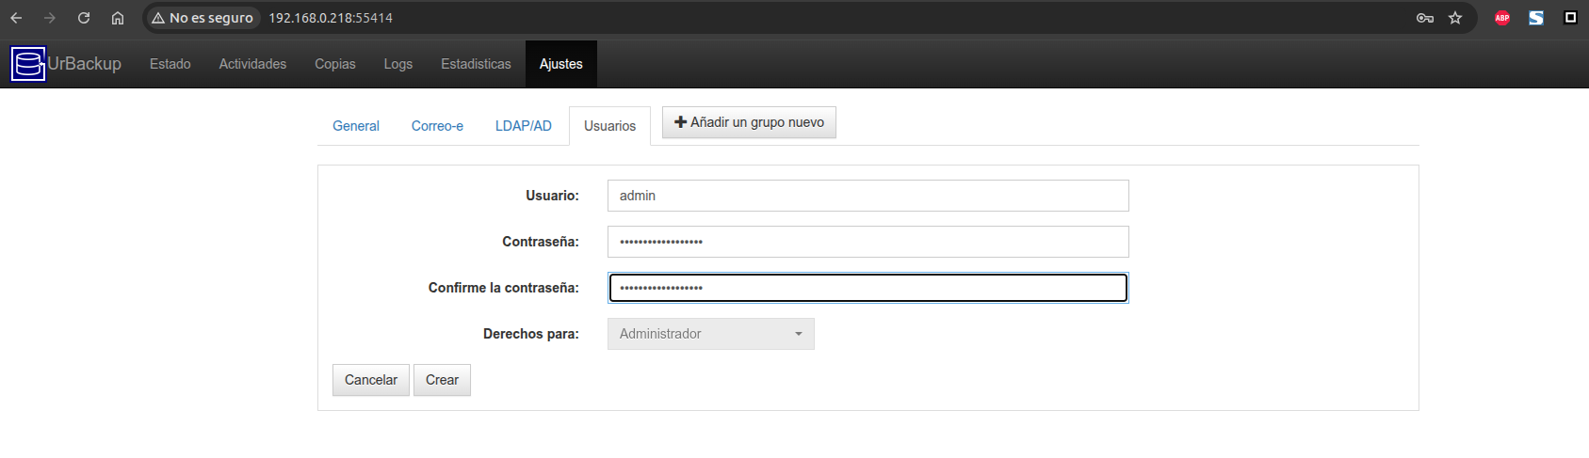Click the saved password key icon

coord(1425,18)
